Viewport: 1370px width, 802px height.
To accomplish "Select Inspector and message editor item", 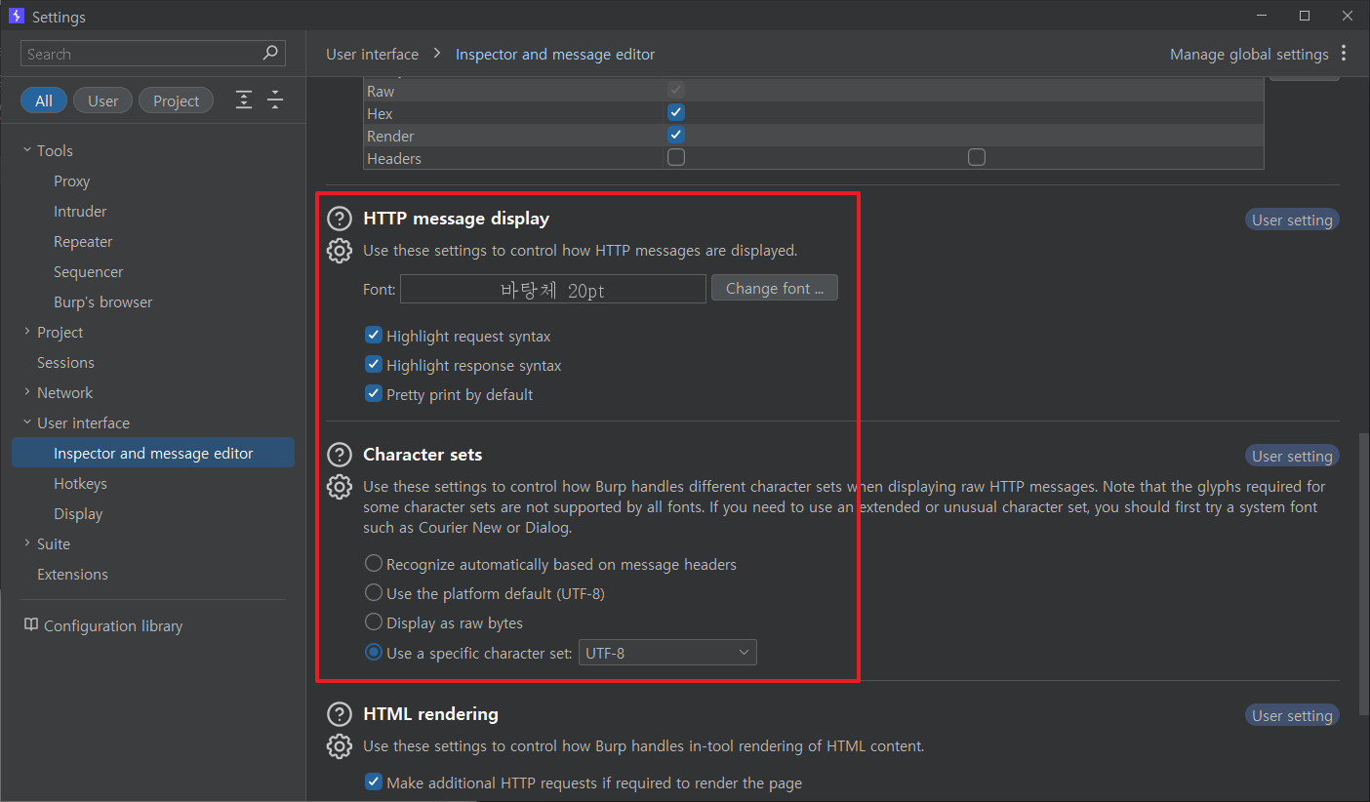I will [153, 453].
